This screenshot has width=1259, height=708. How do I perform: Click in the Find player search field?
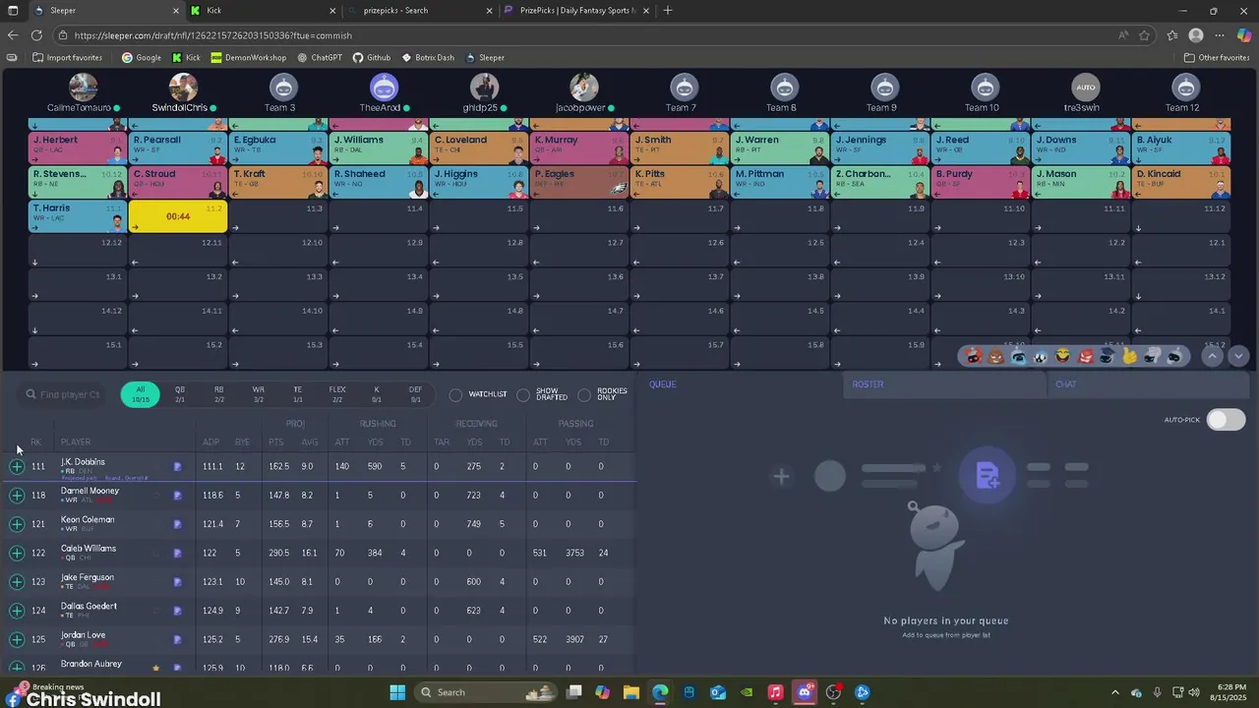pos(65,394)
